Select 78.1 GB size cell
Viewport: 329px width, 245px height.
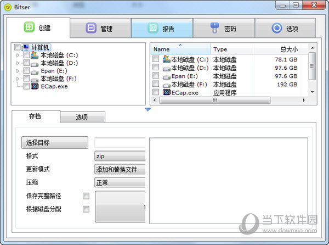[x=286, y=60]
